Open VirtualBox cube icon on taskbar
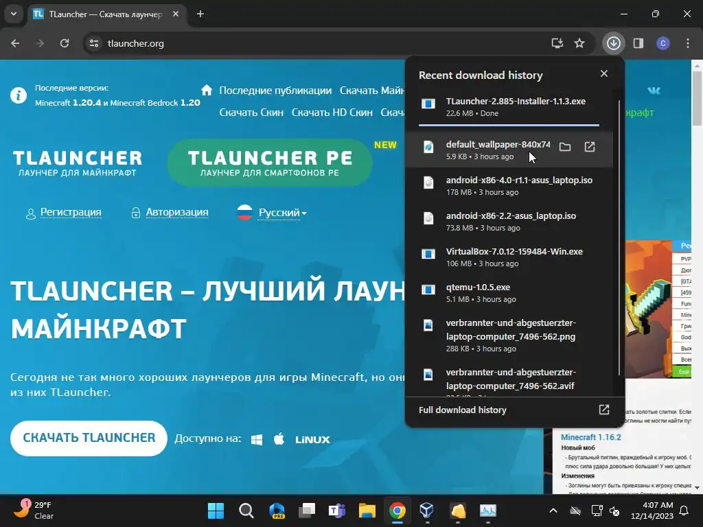 (x=427, y=511)
